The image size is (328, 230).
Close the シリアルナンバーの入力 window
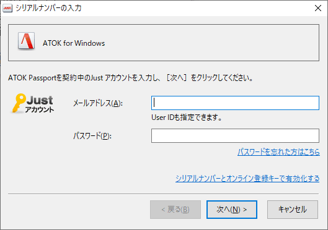pos(318,8)
